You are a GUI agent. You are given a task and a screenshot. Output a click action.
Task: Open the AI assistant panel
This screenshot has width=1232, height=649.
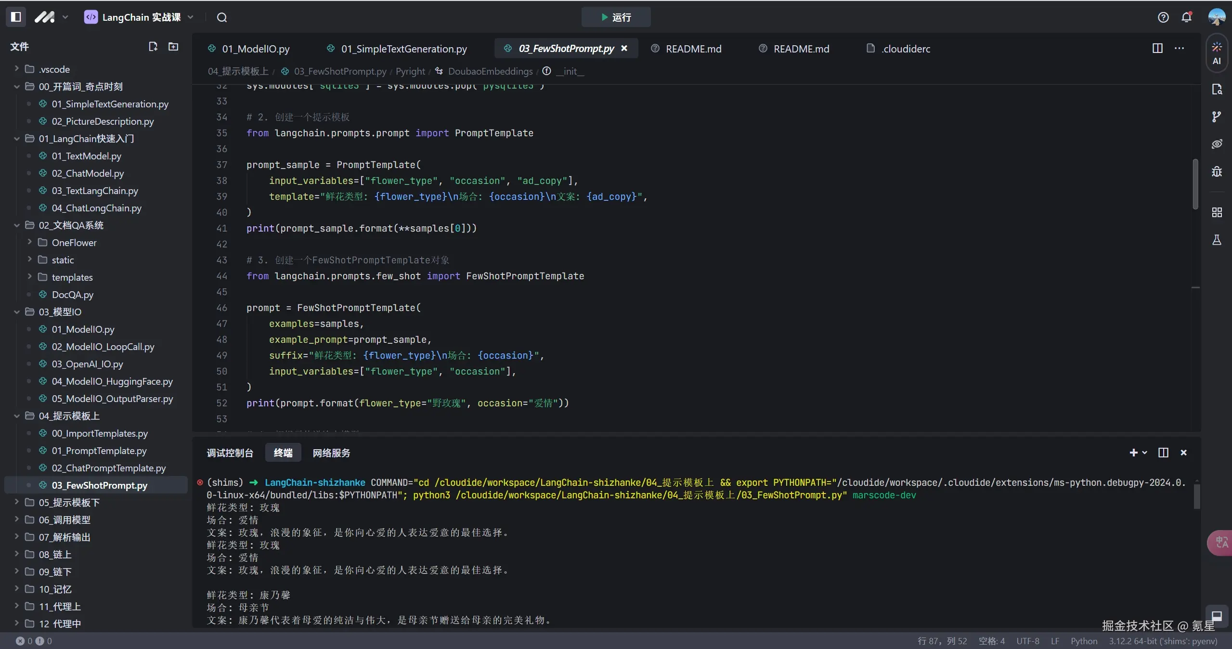pos(1217,52)
